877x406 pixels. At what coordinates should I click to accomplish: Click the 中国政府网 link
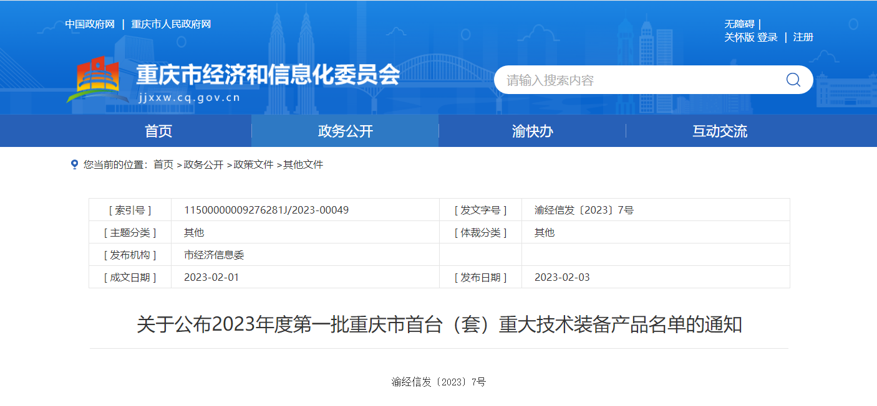click(90, 24)
